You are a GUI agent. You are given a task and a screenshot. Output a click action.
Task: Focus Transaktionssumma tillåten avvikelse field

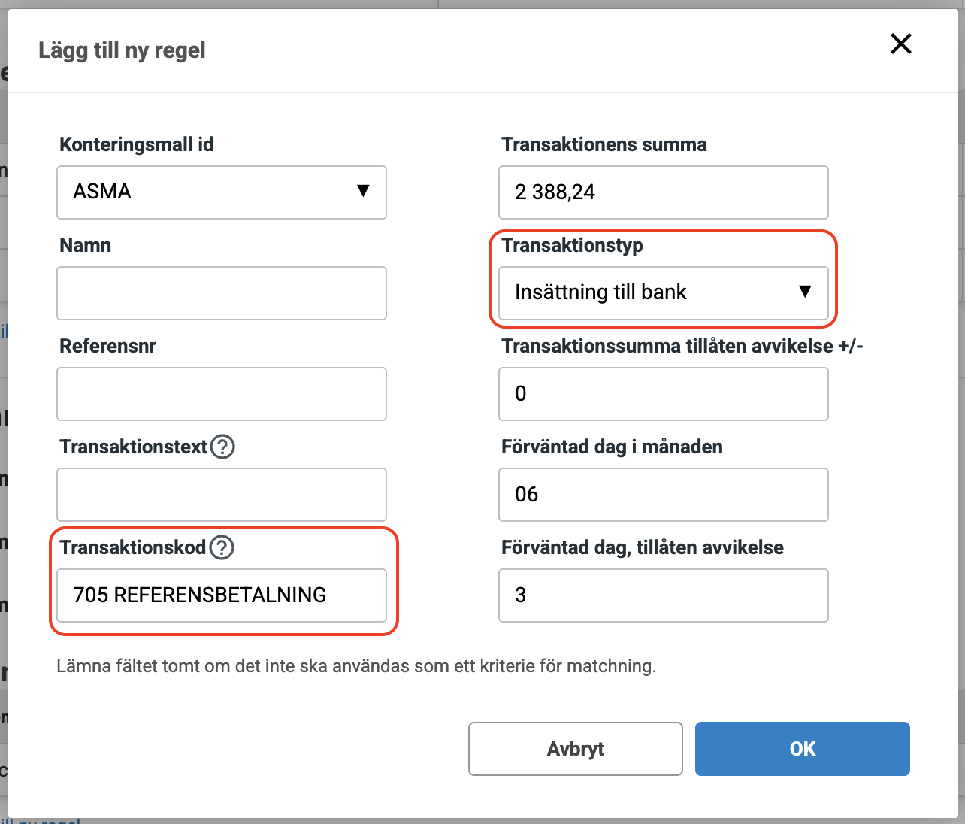pos(663,394)
